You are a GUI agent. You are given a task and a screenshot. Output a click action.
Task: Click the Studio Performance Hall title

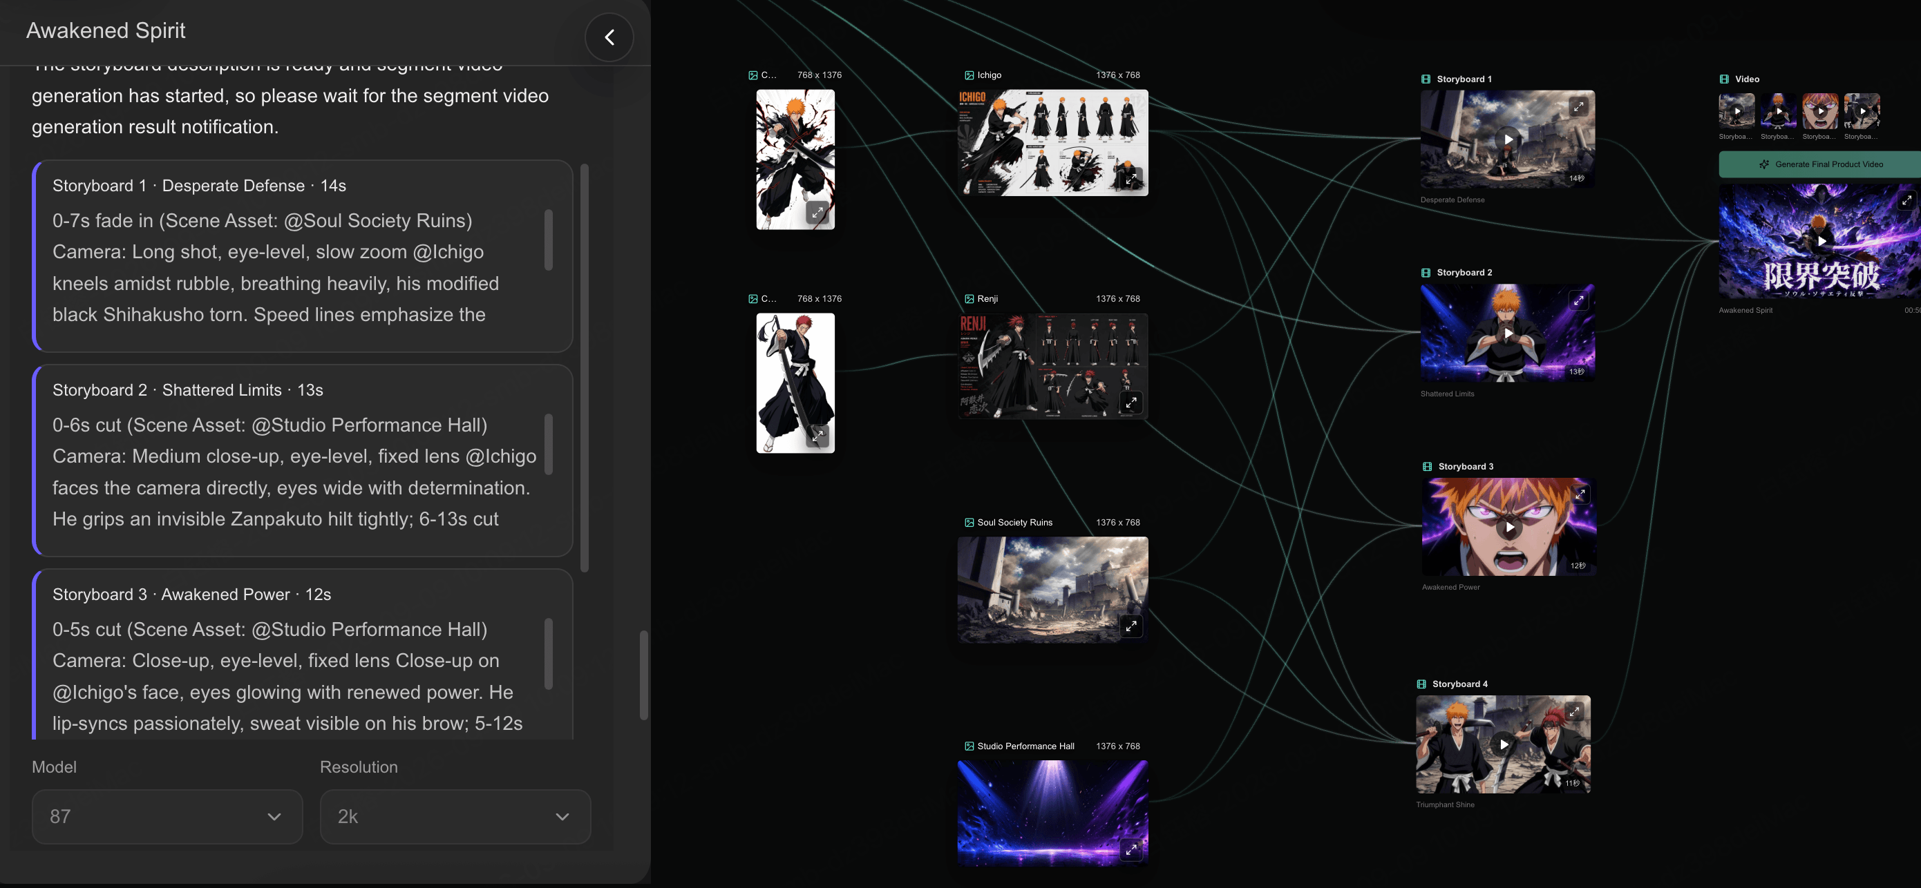pyautogui.click(x=1025, y=746)
